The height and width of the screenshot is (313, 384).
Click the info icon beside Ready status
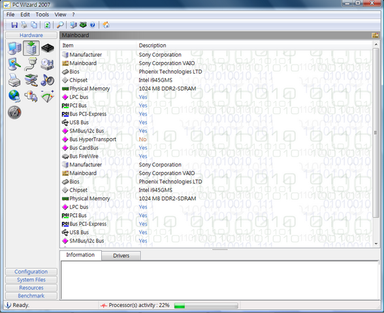(8, 305)
